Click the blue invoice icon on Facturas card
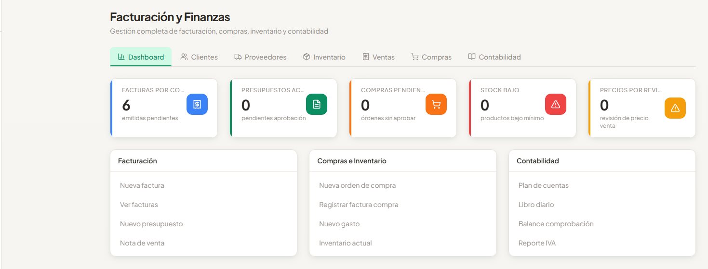The image size is (708, 269). pyautogui.click(x=197, y=104)
